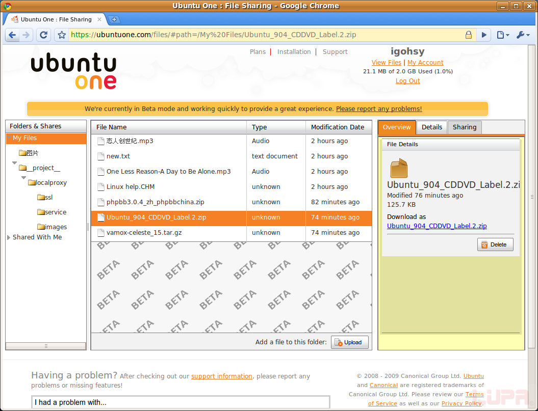
Task: Click the images folder icon
Action: [41, 227]
